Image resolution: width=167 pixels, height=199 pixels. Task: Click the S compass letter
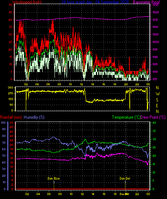tap(157, 100)
